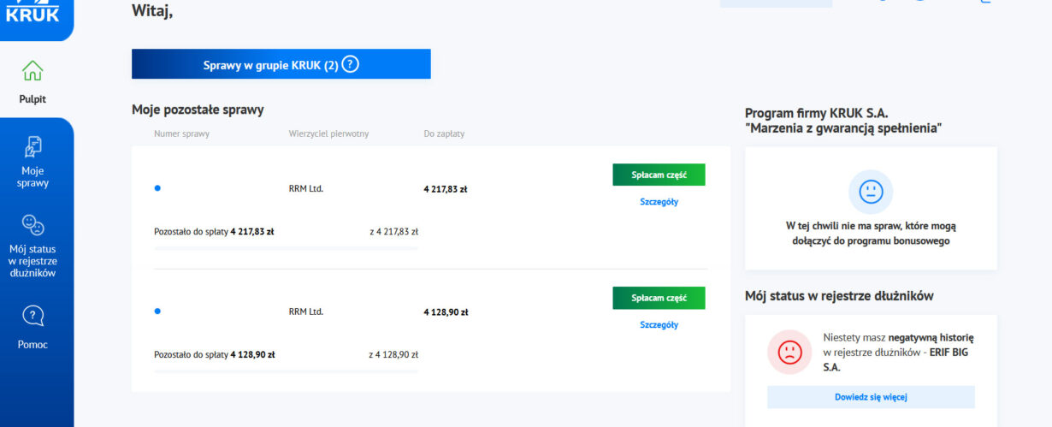Click blue dot of the 4 217,83 zł case
The width and height of the screenshot is (1052, 427).
coord(157,188)
